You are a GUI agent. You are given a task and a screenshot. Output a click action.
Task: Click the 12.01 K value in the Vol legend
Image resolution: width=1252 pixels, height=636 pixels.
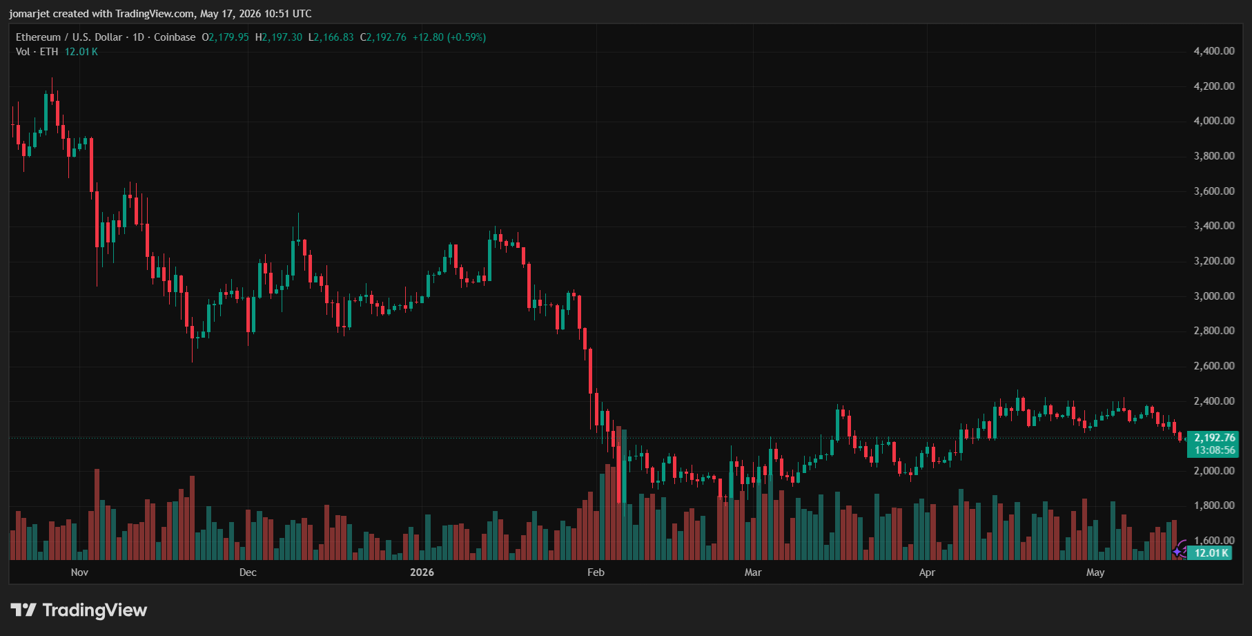[81, 52]
